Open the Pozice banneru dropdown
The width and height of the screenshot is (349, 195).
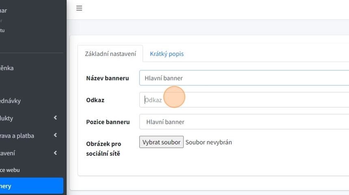click(x=243, y=122)
